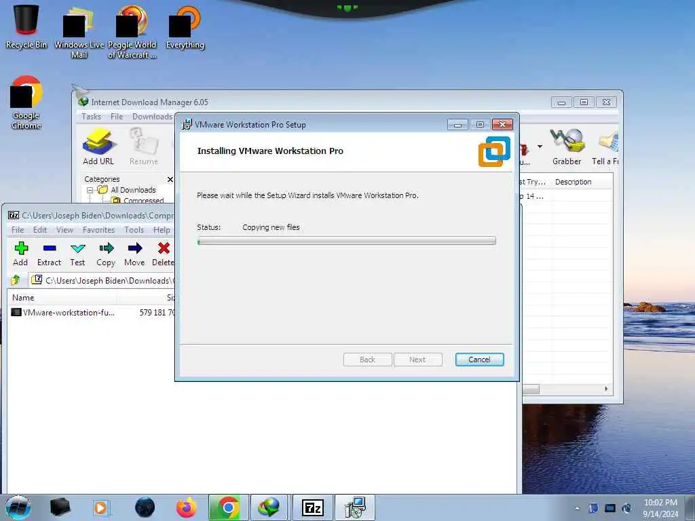Click the dark blue globe taskbar icon
The height and width of the screenshot is (521, 695).
tap(145, 507)
